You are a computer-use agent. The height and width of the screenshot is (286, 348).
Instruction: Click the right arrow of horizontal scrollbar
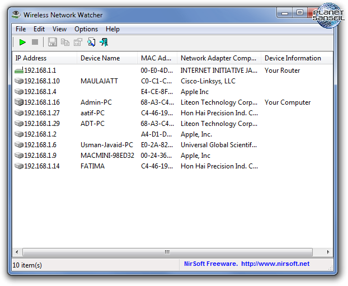pos(328,252)
